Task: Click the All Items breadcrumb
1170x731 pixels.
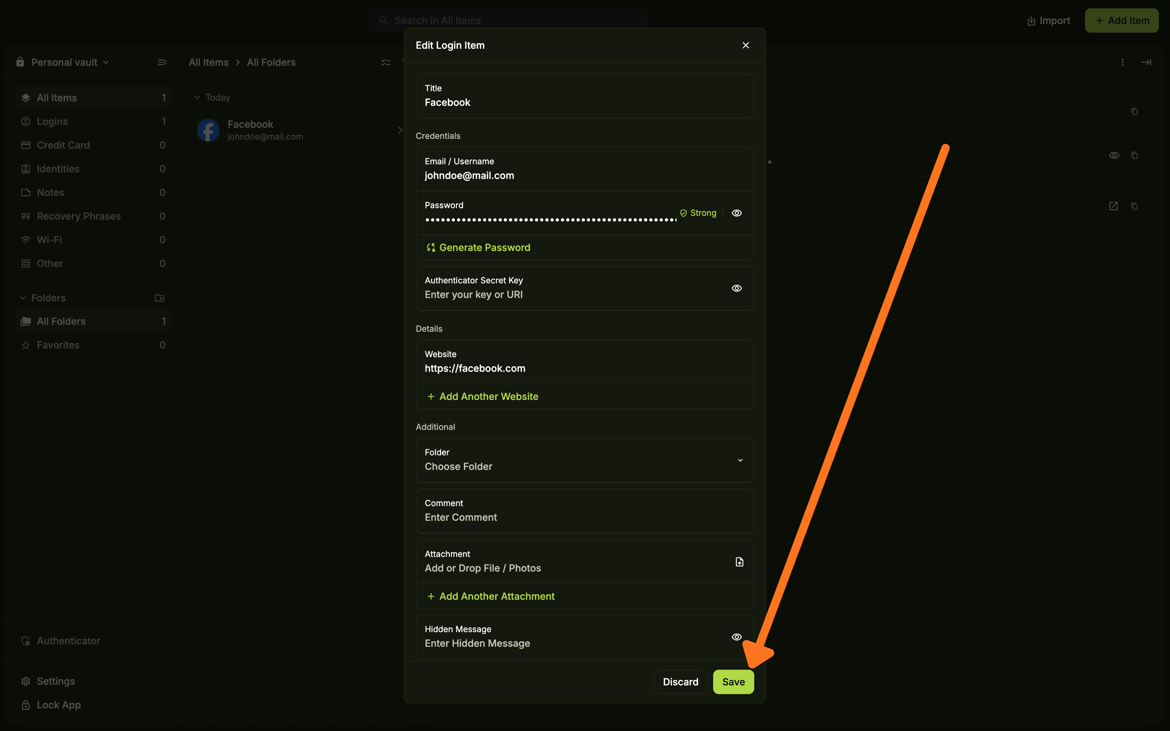Action: click(x=208, y=62)
